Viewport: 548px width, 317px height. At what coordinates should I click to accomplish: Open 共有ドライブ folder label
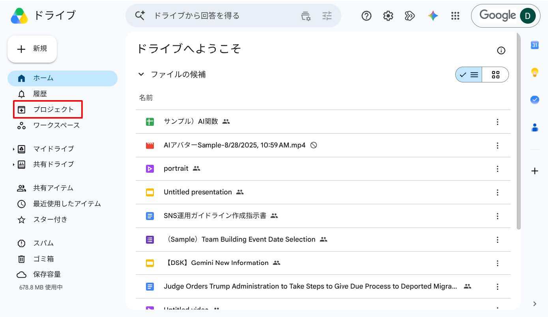point(53,164)
